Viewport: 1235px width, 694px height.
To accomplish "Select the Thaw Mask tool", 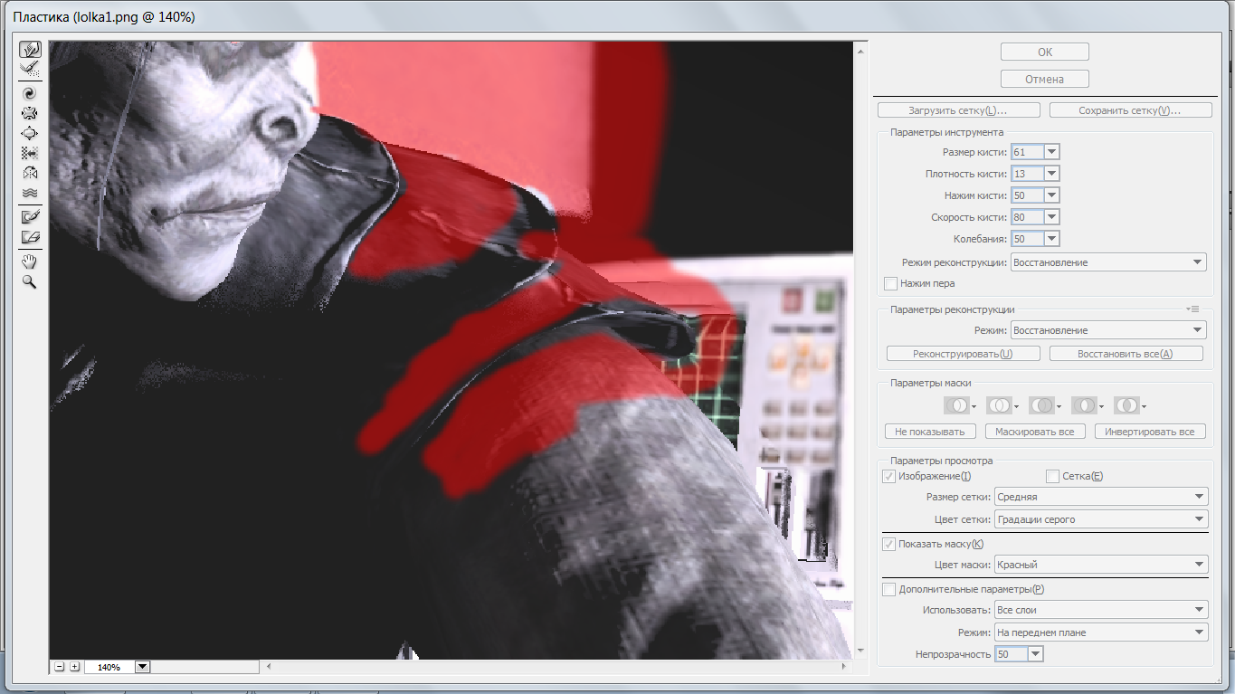I will (29, 237).
